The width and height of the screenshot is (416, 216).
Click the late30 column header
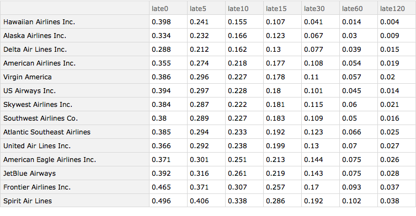[320, 8]
